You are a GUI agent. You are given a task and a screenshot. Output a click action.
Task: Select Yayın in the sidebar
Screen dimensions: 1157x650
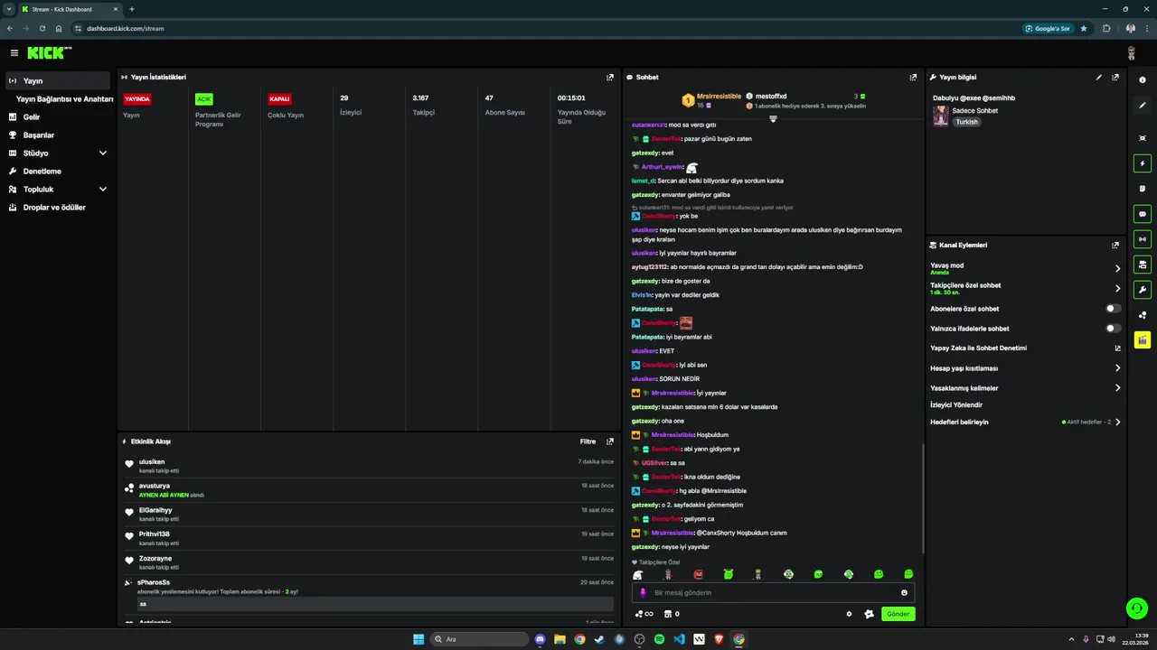(58, 81)
